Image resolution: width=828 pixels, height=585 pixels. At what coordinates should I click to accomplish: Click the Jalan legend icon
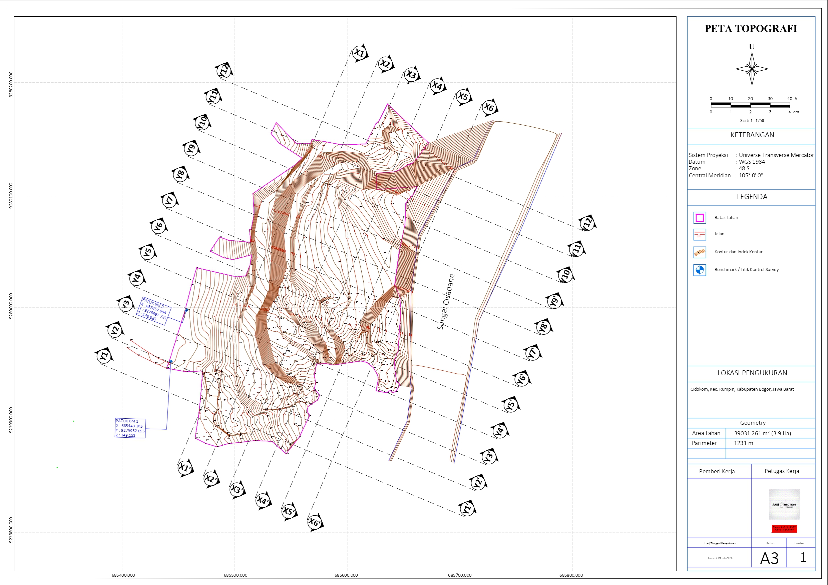[699, 235]
